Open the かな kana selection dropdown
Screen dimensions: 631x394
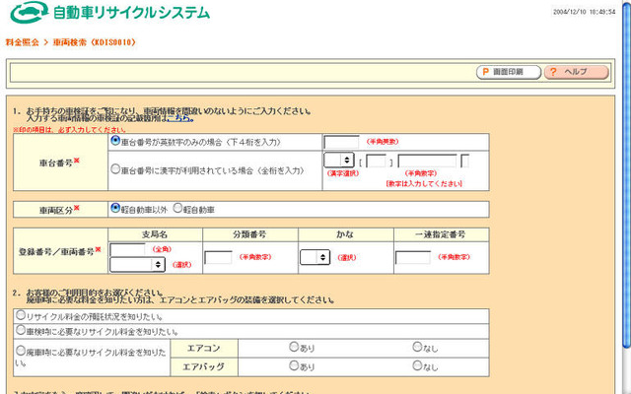315,257
